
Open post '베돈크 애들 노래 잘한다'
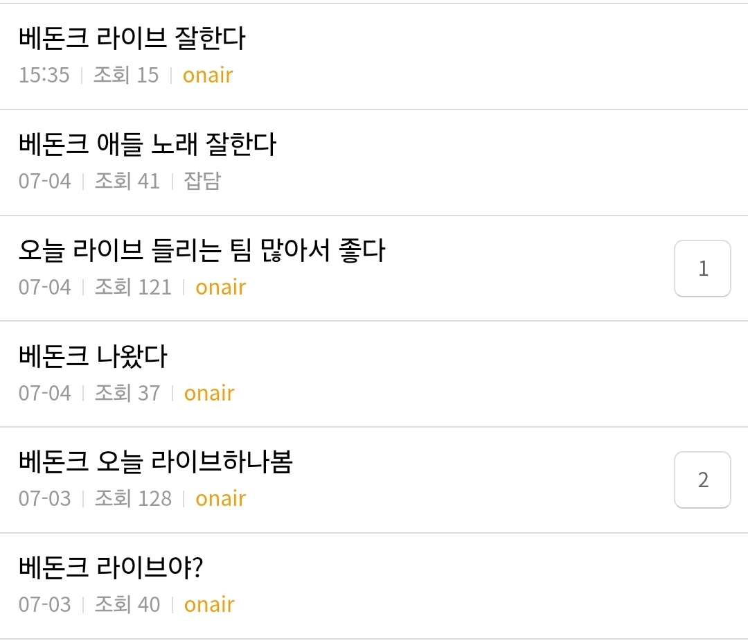(x=147, y=145)
